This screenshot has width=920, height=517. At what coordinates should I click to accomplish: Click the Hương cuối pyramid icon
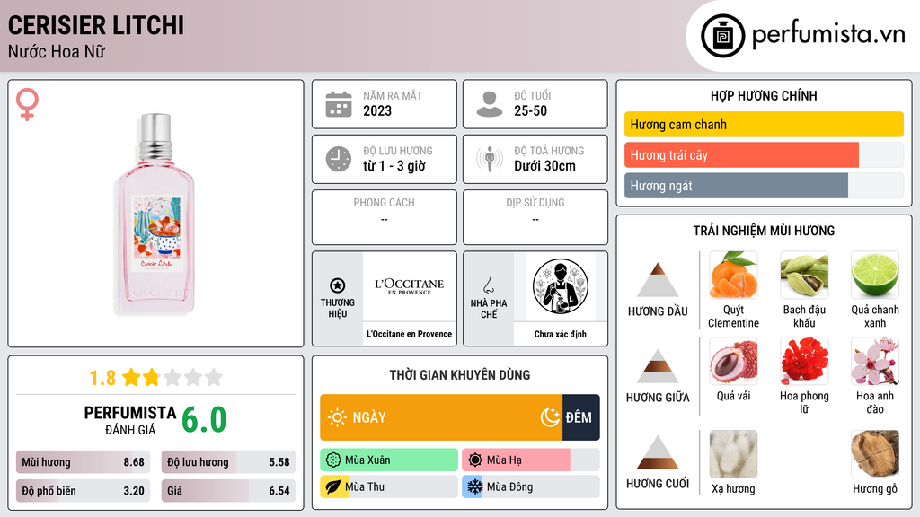tap(658, 452)
